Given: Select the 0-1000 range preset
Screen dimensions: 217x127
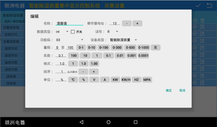Looking at the screenshot, I should (x=143, y=48).
